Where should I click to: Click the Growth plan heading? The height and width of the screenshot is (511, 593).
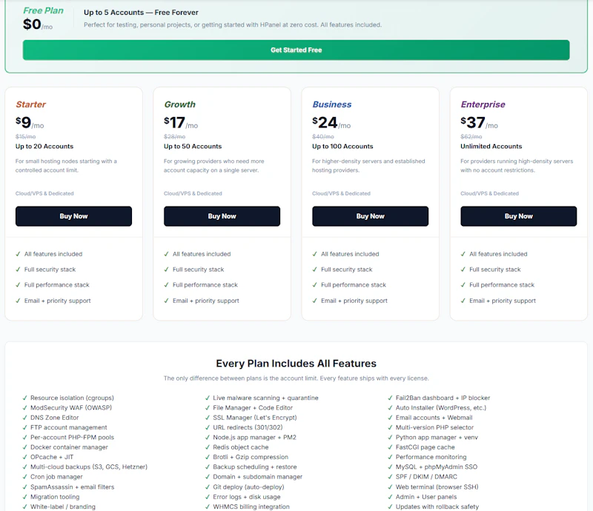pos(179,104)
